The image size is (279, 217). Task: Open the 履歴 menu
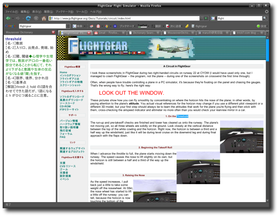coord(49,11)
